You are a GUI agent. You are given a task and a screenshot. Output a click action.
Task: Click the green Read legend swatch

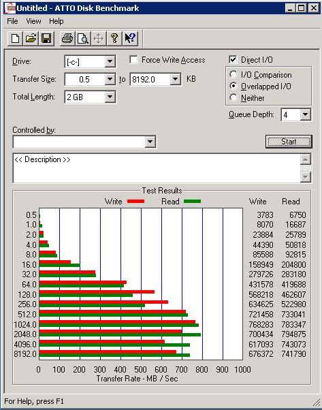click(193, 201)
